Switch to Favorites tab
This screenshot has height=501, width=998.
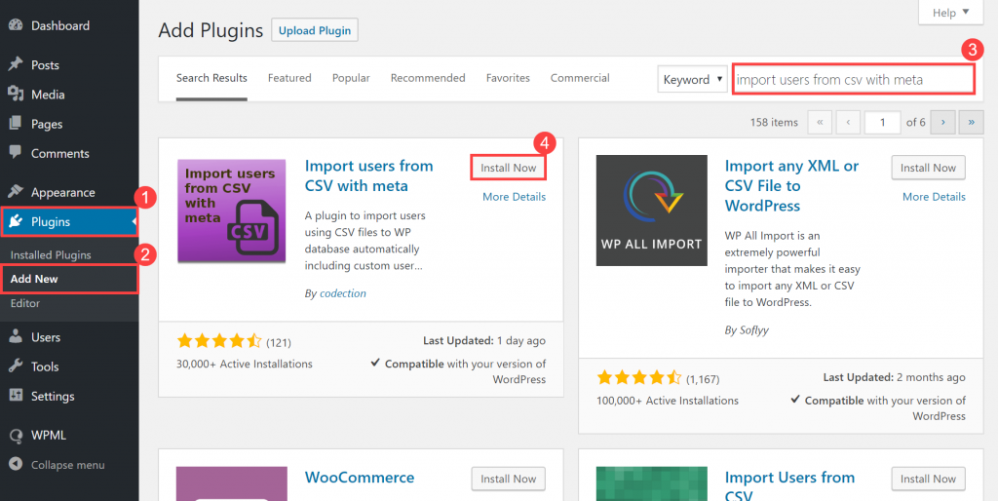(x=508, y=78)
